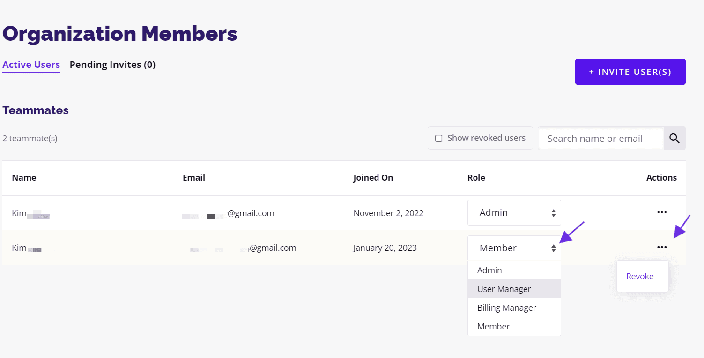
Task: Click the Invite User(s) button
Action: [630, 72]
